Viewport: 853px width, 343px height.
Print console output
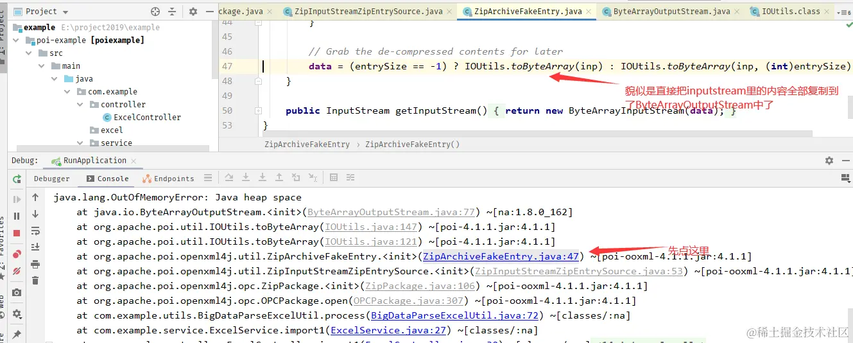pyautogui.click(x=35, y=264)
